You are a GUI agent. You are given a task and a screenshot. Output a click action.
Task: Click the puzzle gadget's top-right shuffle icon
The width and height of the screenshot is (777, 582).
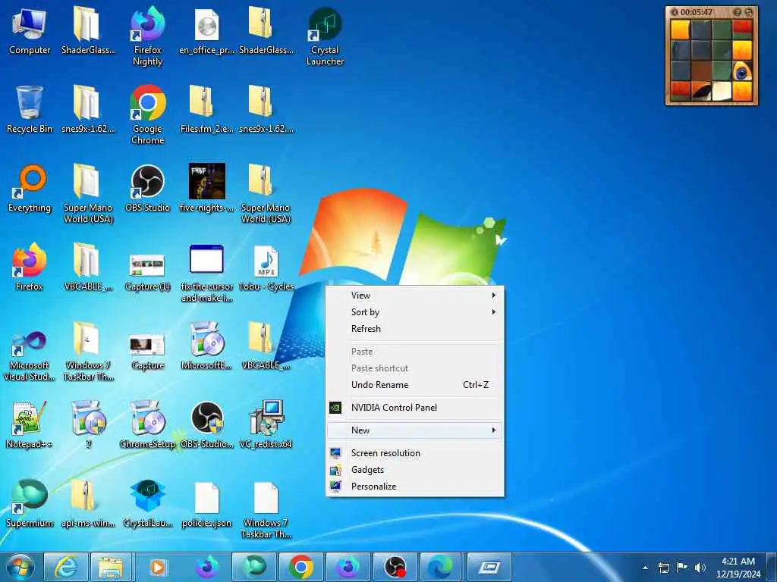coord(749,12)
